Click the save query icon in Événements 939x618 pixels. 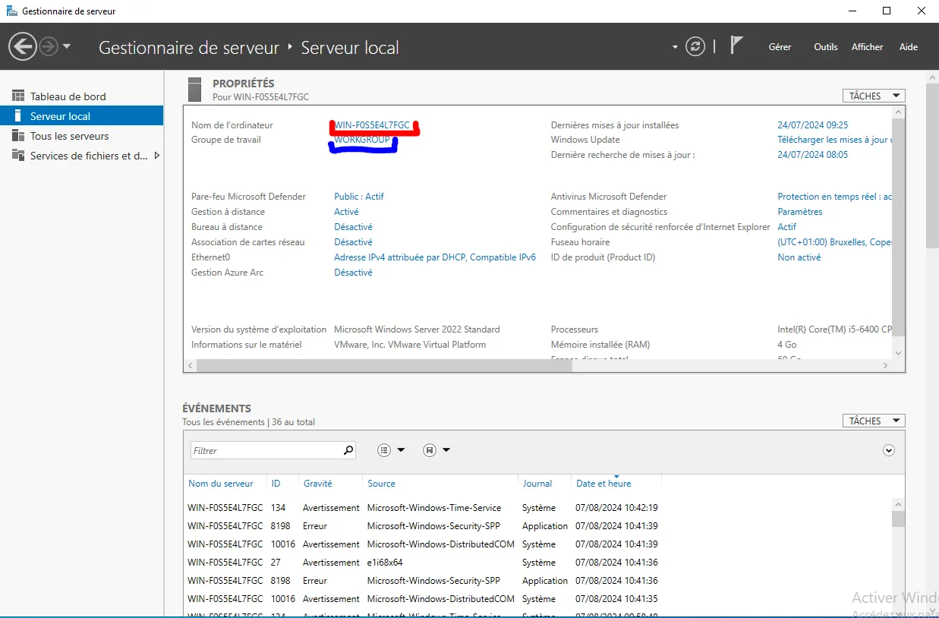(429, 449)
